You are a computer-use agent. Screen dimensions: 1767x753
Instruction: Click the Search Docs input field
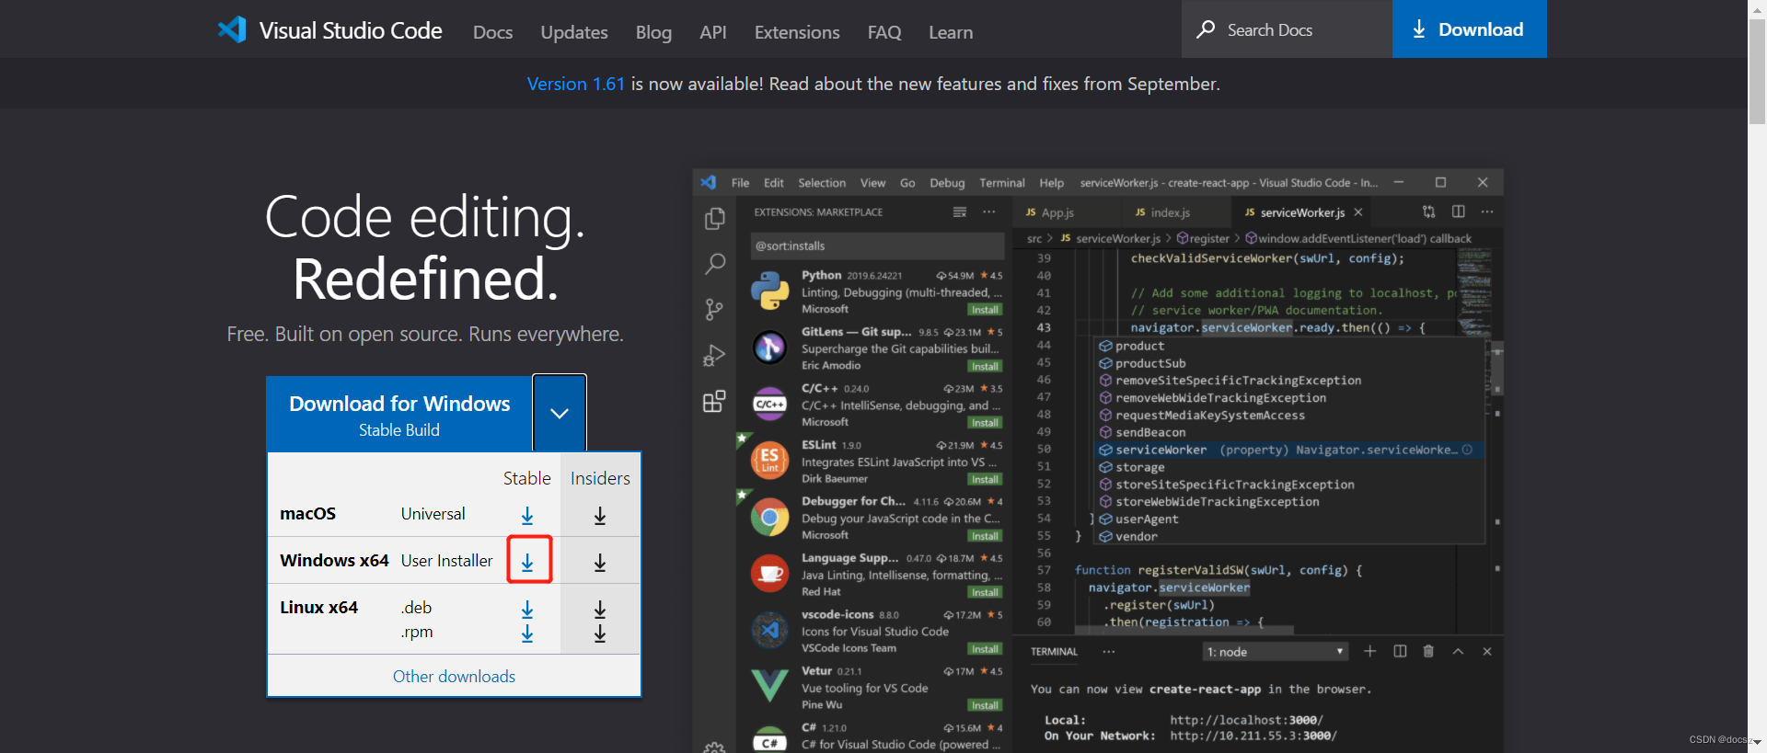1287,29
